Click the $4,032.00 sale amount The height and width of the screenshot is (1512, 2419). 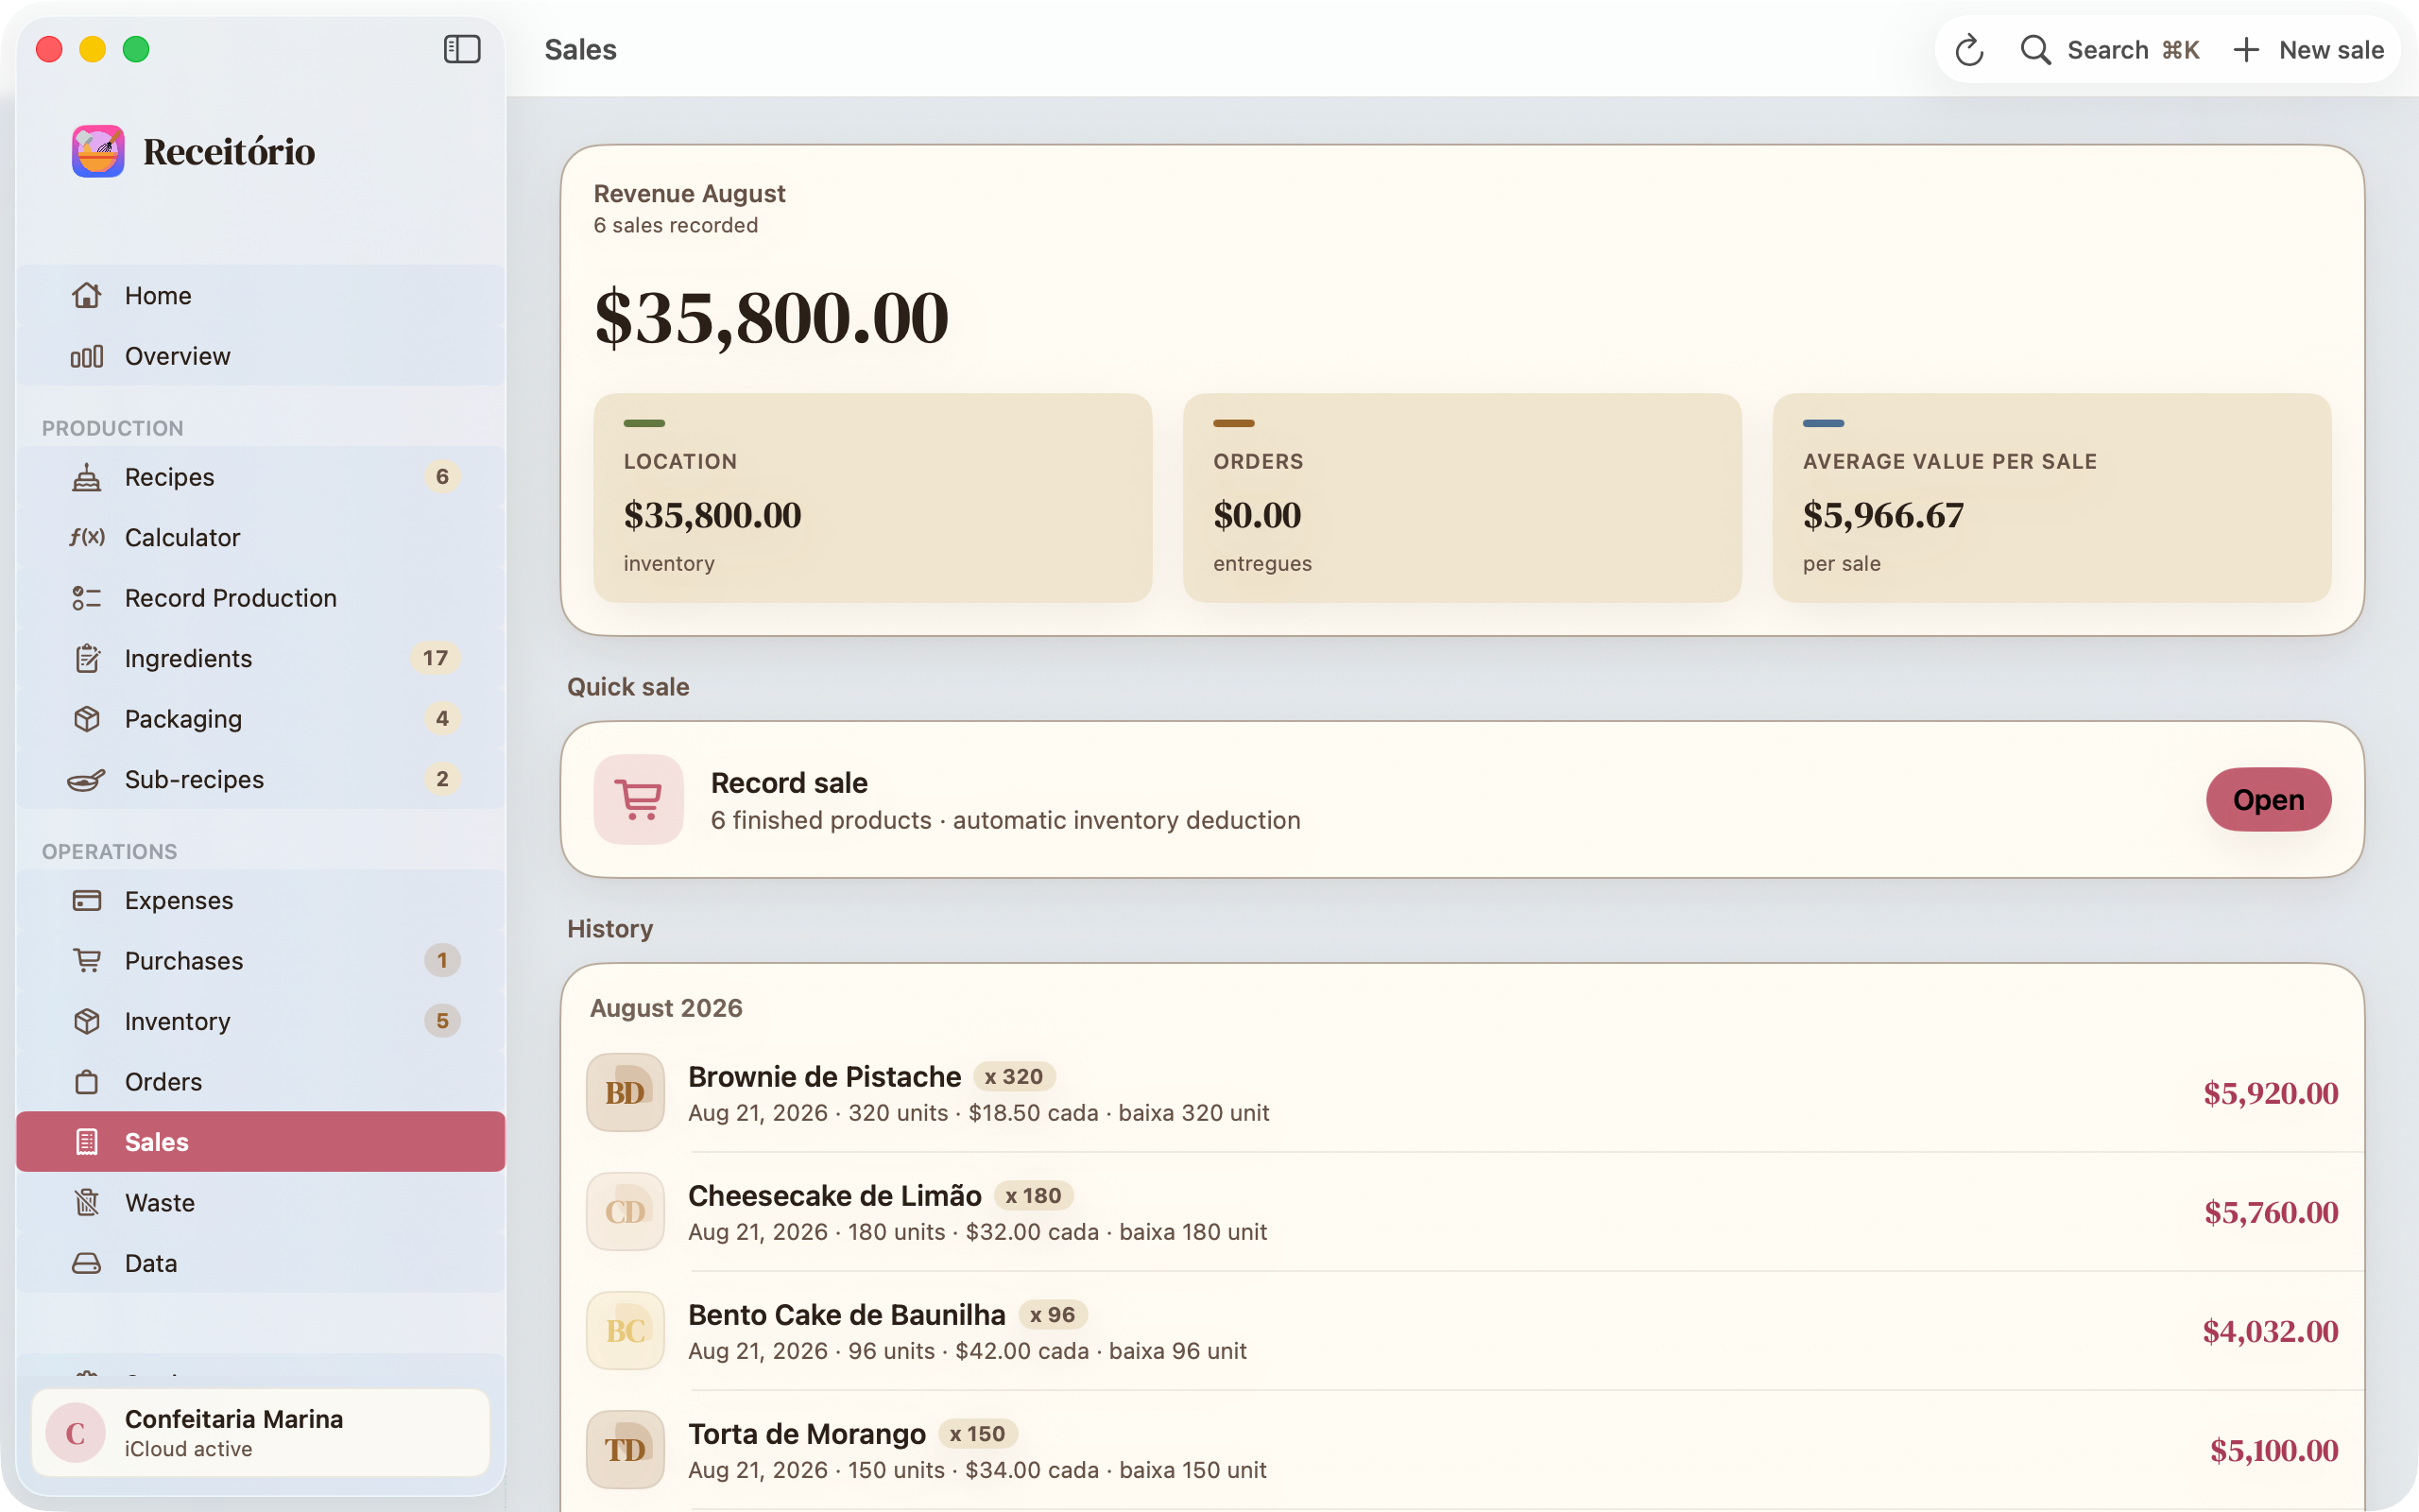pos(2270,1331)
